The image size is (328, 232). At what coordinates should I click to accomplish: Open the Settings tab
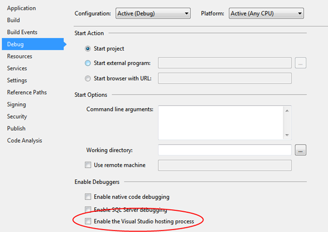pos(17,81)
